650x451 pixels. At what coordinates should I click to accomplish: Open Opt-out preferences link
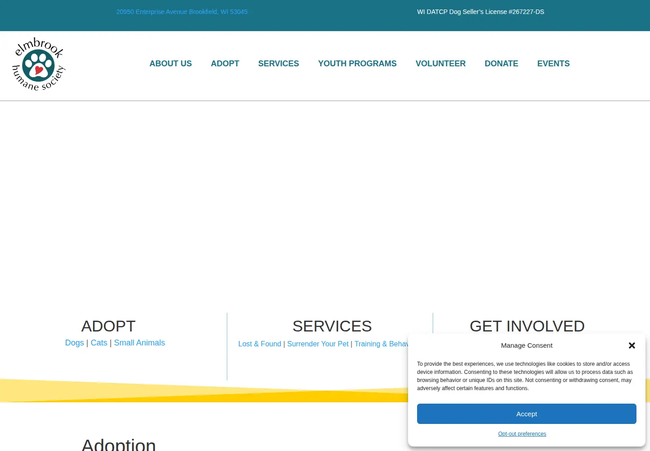[522, 434]
